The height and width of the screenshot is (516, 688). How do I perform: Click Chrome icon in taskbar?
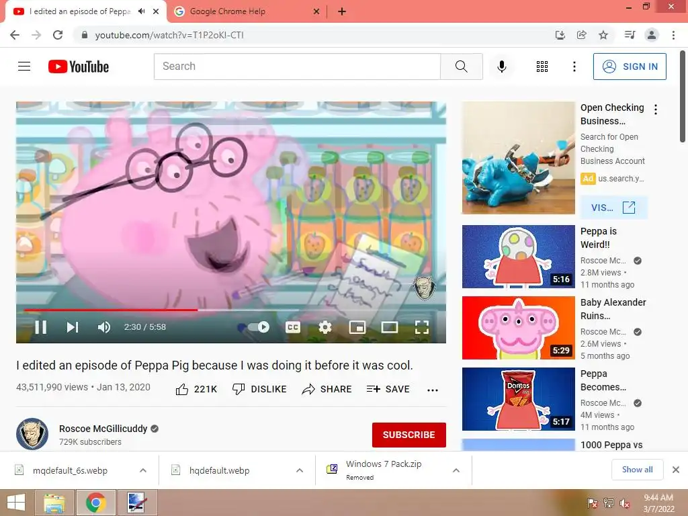click(x=96, y=503)
